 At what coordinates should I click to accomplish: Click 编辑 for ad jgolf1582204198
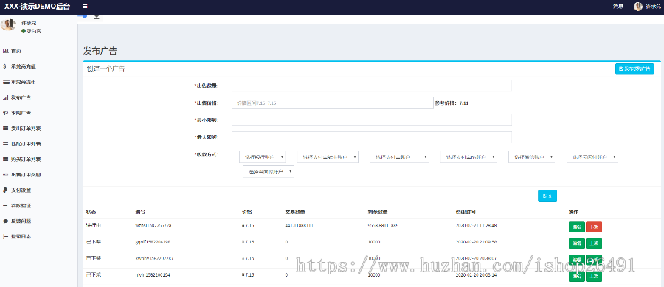576,243
